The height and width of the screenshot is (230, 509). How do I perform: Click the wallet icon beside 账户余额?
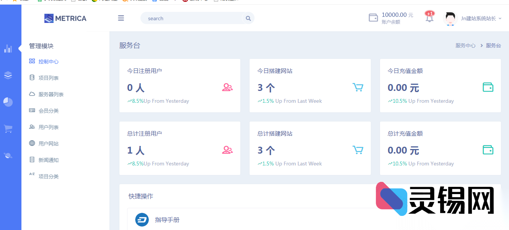pyautogui.click(x=373, y=17)
